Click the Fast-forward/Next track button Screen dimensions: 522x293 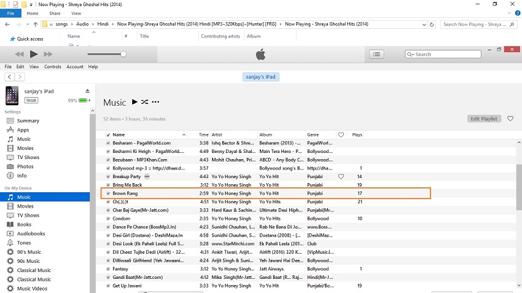point(49,54)
